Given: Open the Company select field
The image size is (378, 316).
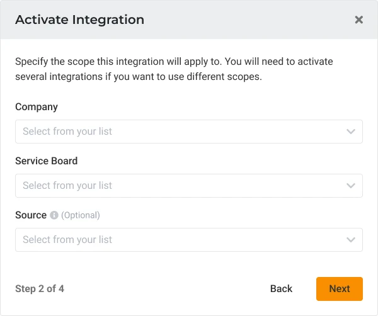Looking at the screenshot, I should point(188,132).
